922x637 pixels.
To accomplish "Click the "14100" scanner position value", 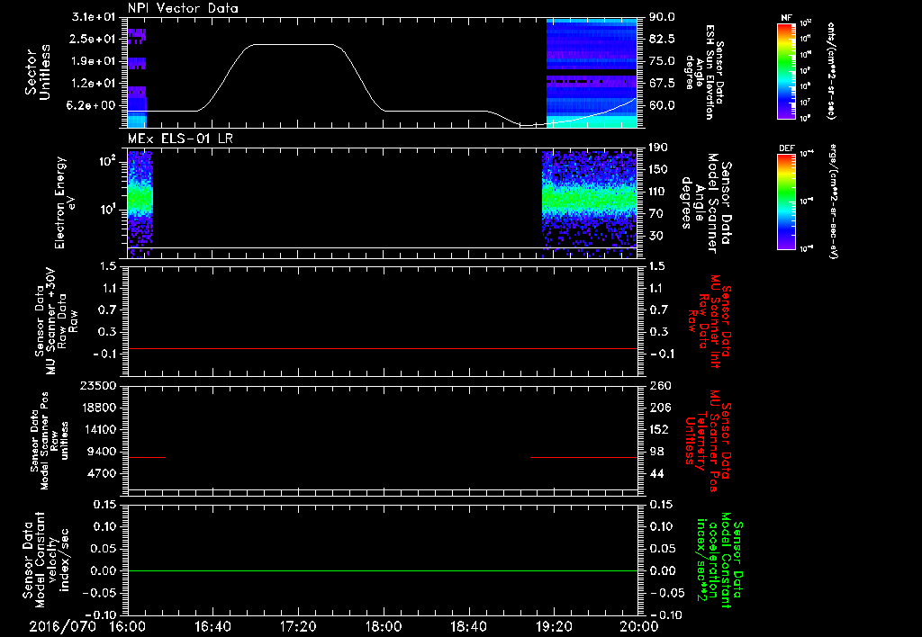I will tap(99, 429).
